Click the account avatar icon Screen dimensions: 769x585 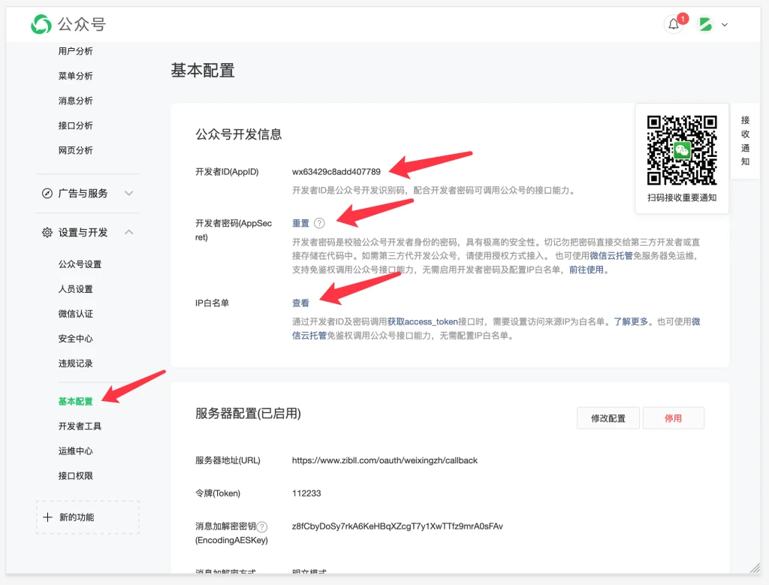click(705, 25)
